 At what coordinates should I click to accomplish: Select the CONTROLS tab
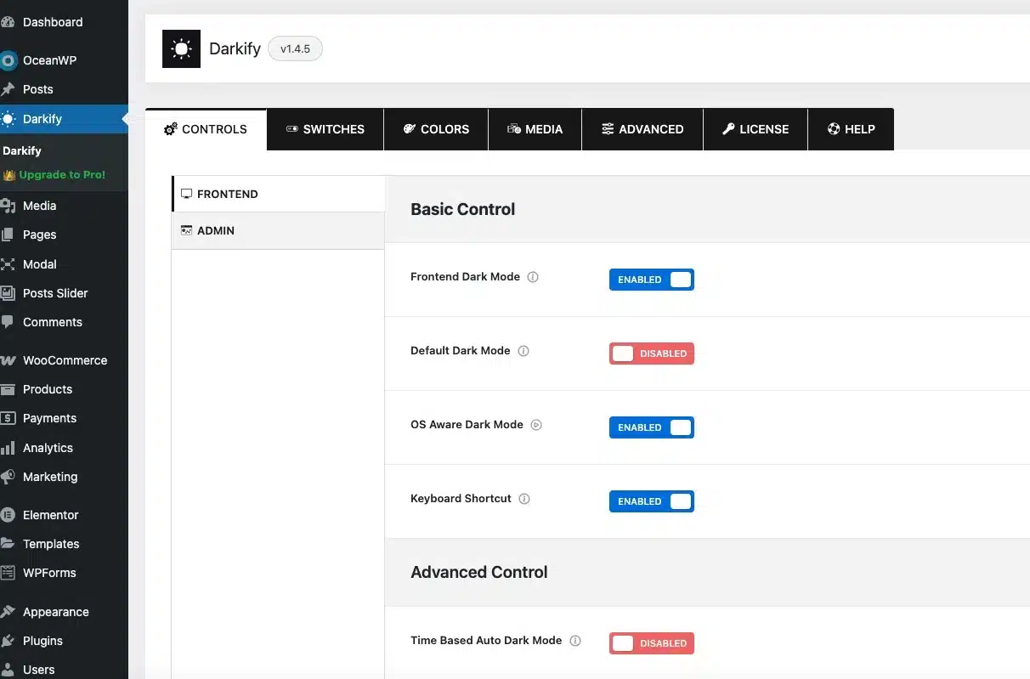(x=206, y=129)
